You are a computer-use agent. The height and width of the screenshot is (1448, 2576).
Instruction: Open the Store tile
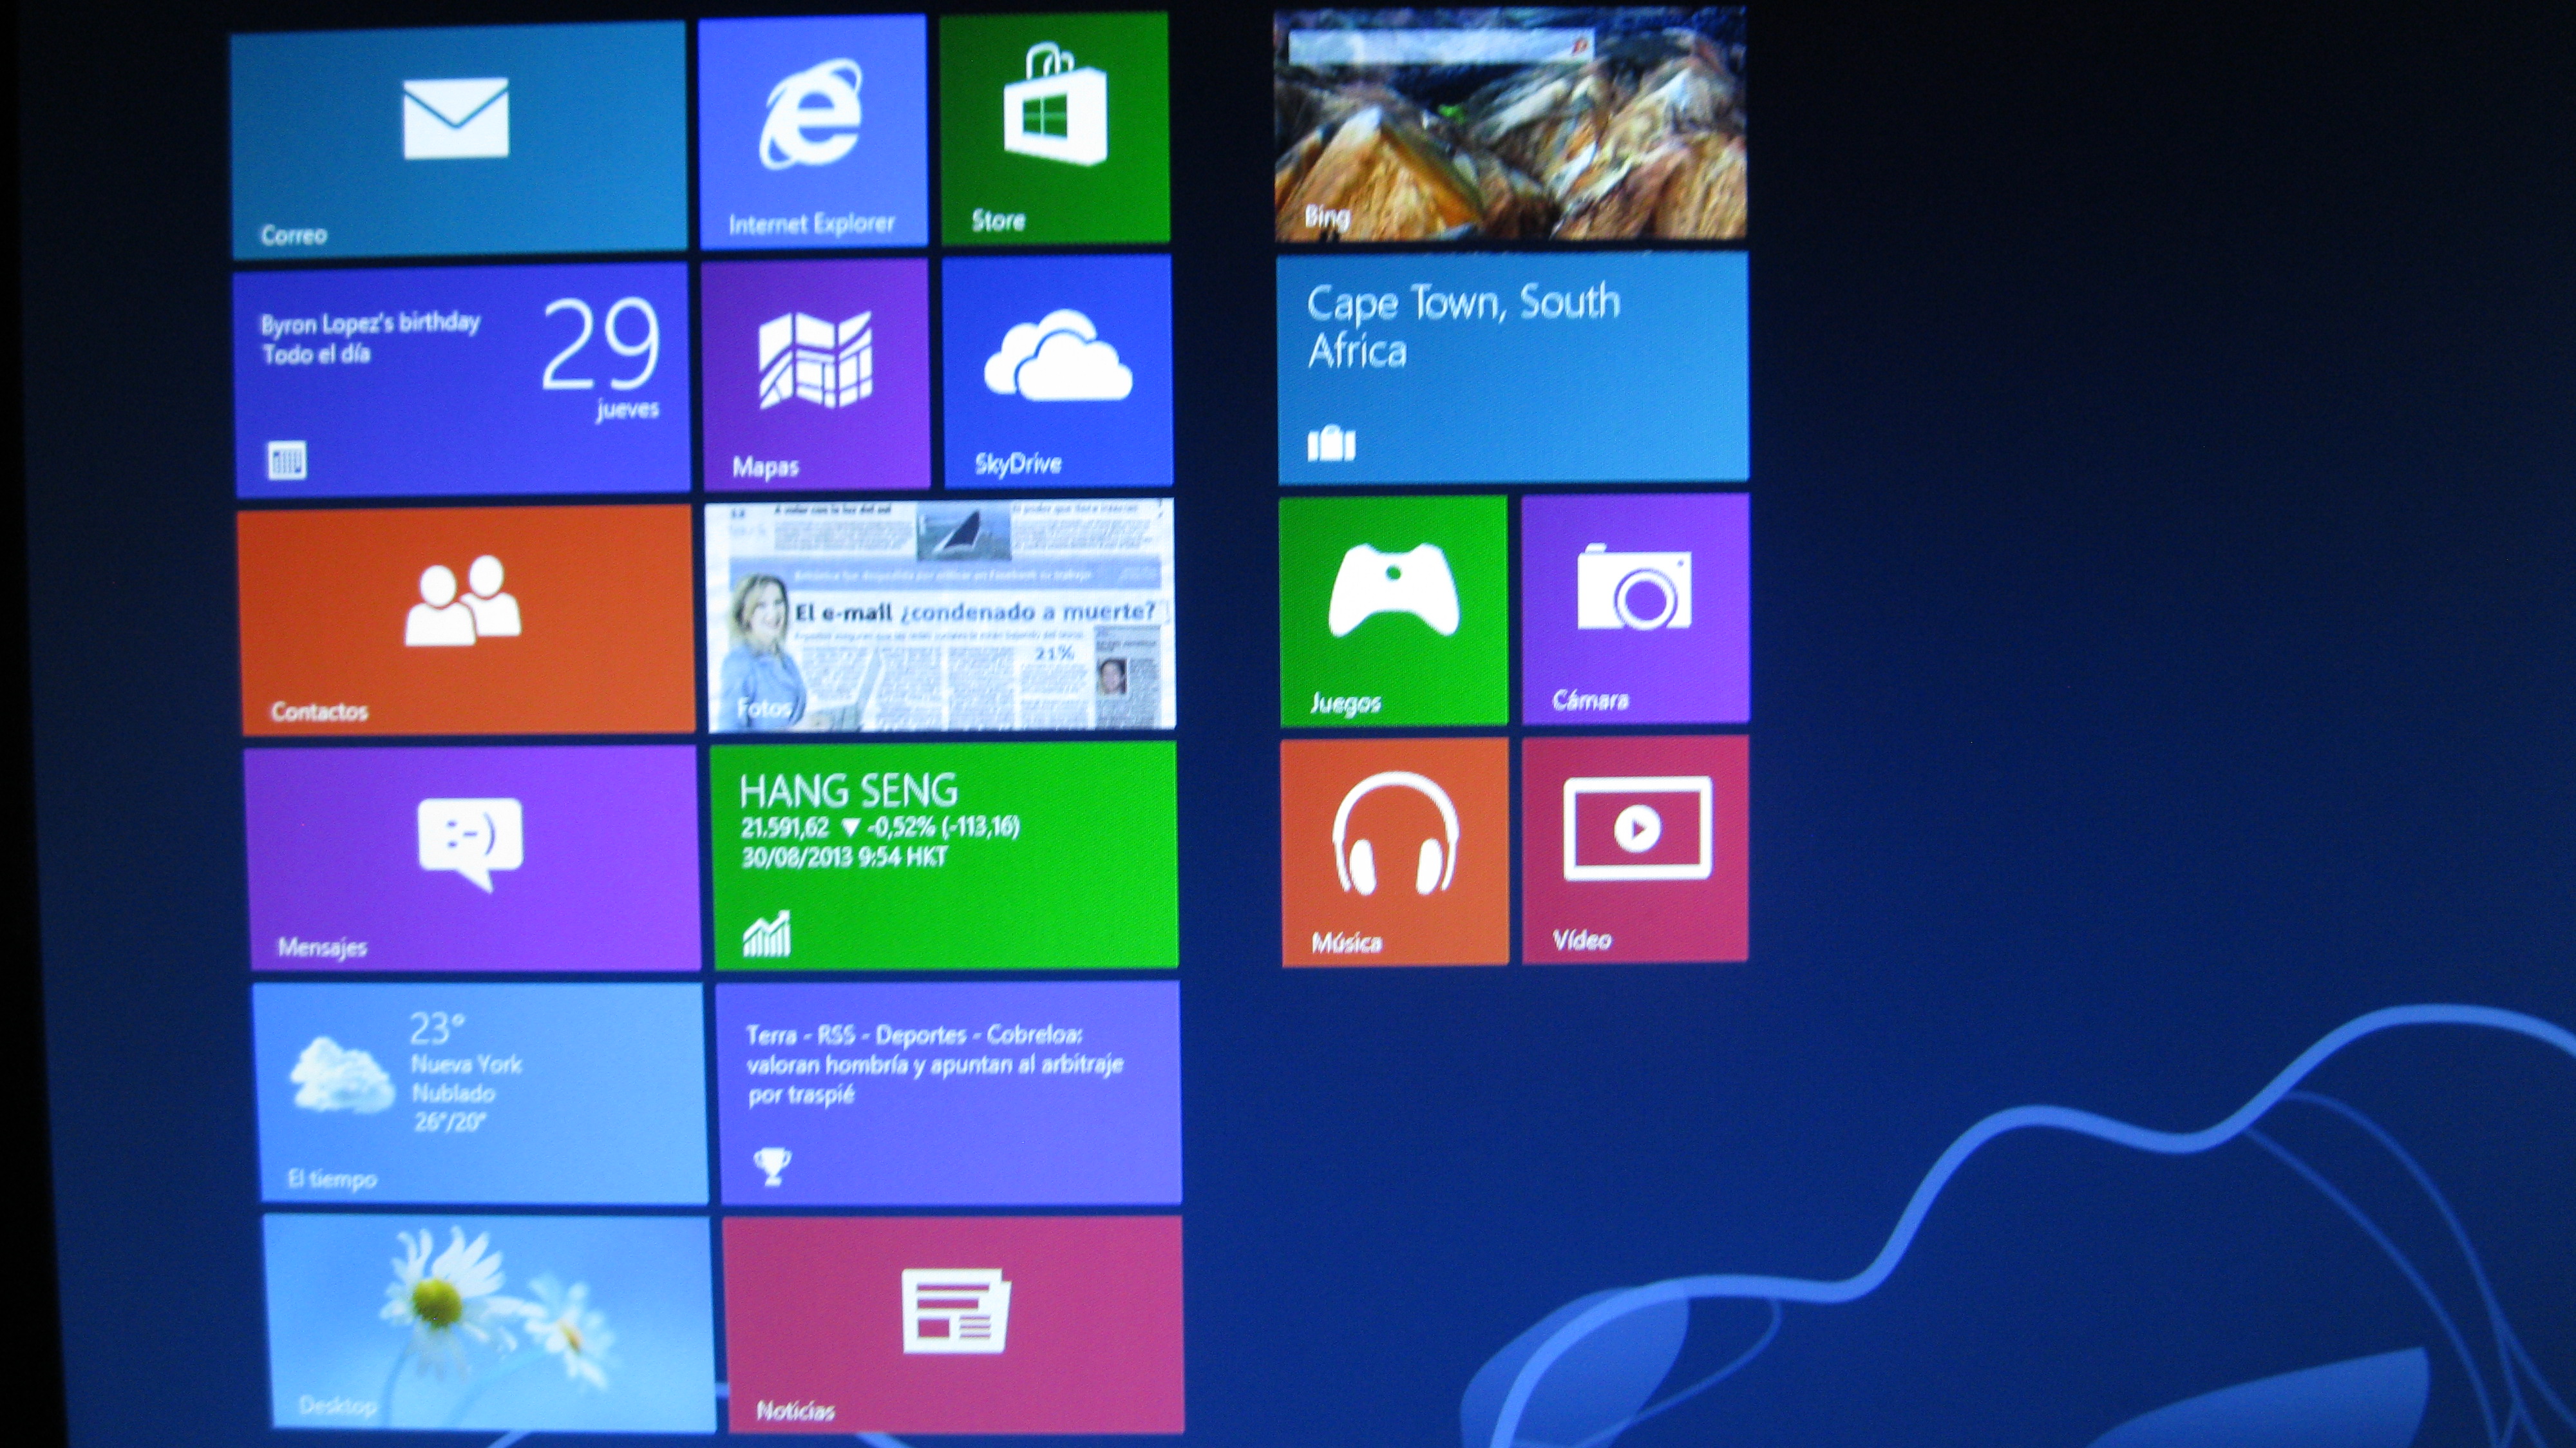click(1055, 127)
